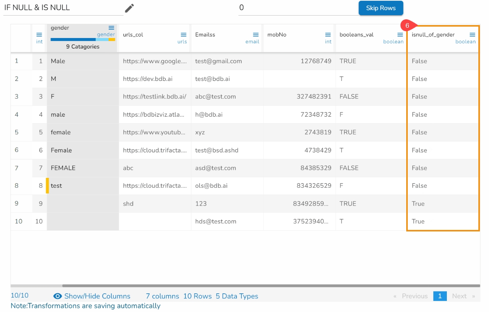Open the mobNo column menu icon

328,35
